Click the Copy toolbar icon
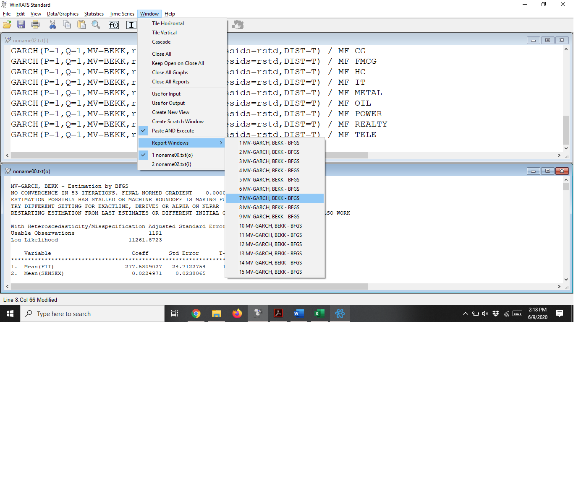Screen dimensions: 581x503 67,25
